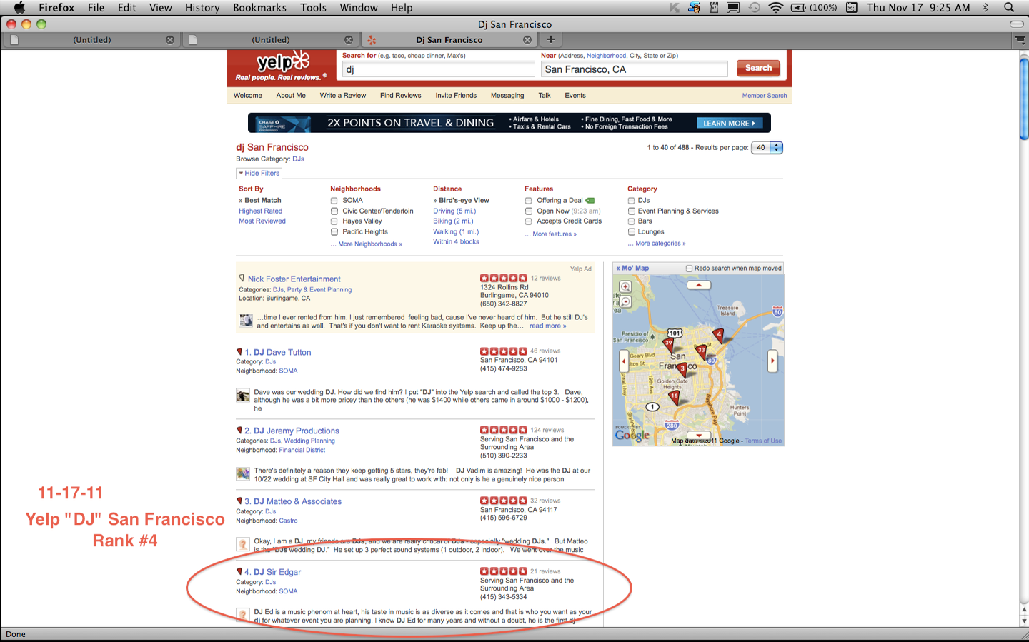Click the Bluetooth status icon

click(985, 7)
